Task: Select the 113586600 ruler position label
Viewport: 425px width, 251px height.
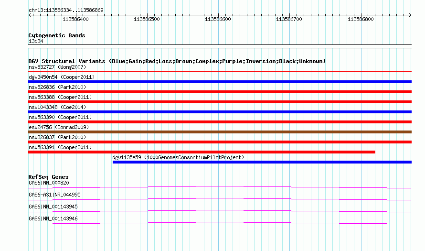Action: click(x=218, y=19)
